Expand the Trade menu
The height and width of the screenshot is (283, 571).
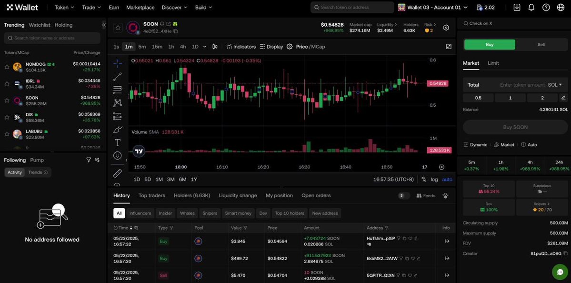(x=92, y=7)
